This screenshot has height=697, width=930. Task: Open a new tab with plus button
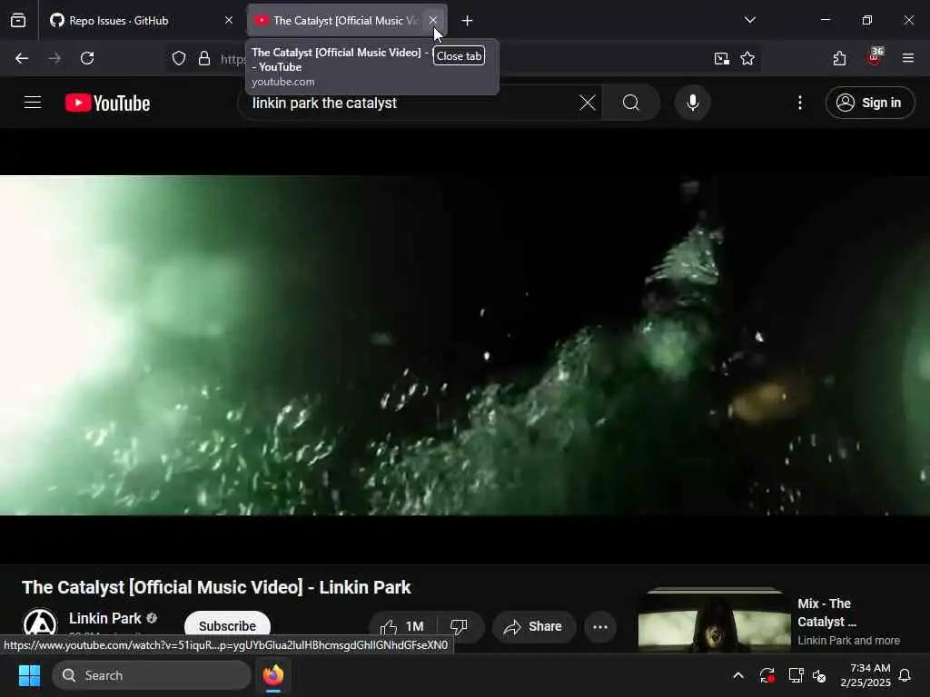click(468, 21)
